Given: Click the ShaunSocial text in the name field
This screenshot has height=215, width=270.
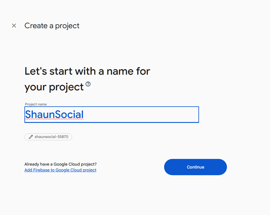Looking at the screenshot, I should [54, 114].
